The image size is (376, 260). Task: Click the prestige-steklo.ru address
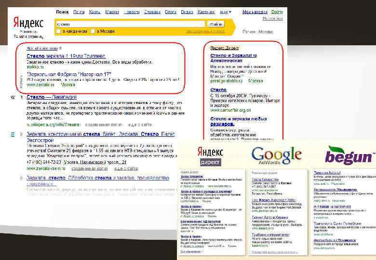pyautogui.click(x=227, y=81)
